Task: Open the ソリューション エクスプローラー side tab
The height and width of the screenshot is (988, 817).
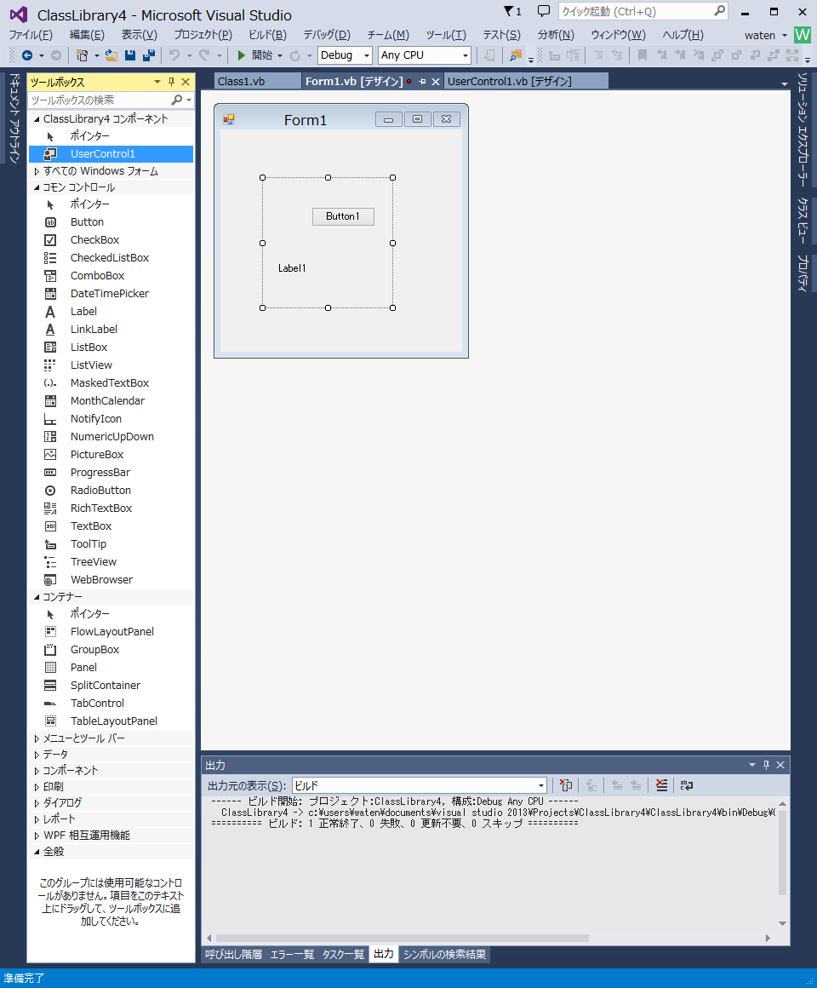Action: [803, 129]
